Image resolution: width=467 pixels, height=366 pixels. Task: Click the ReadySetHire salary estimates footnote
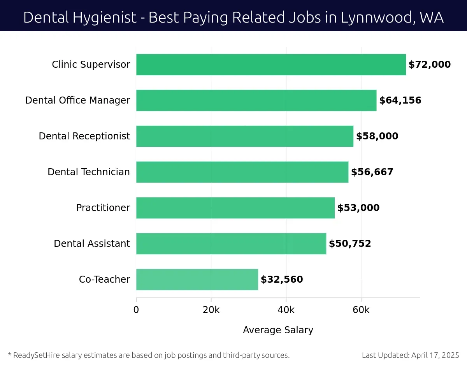point(149,355)
